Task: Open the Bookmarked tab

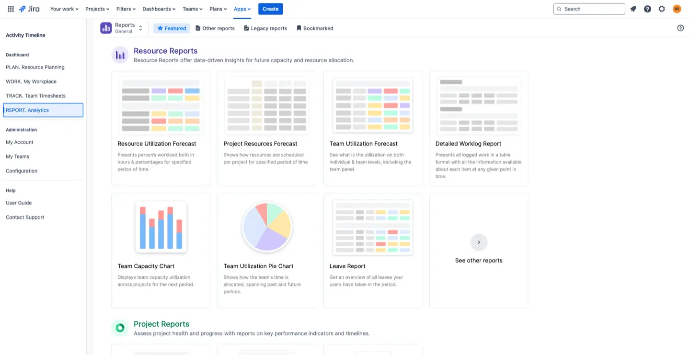Action: [x=315, y=28]
